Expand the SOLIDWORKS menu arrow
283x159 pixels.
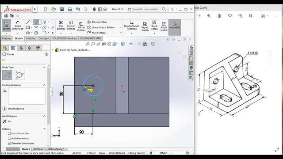pyautogui.click(x=35, y=9)
